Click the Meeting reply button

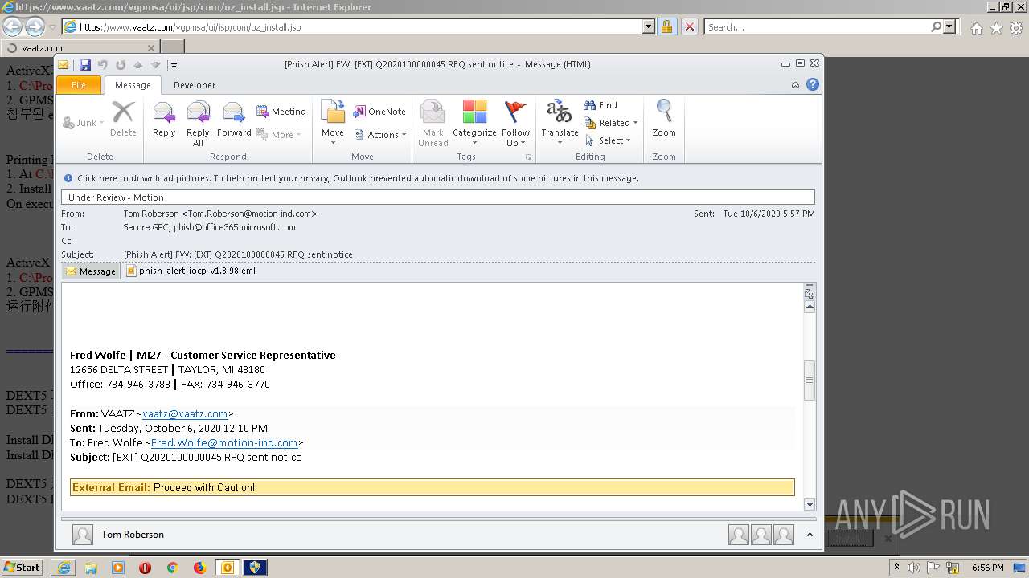pyautogui.click(x=281, y=112)
